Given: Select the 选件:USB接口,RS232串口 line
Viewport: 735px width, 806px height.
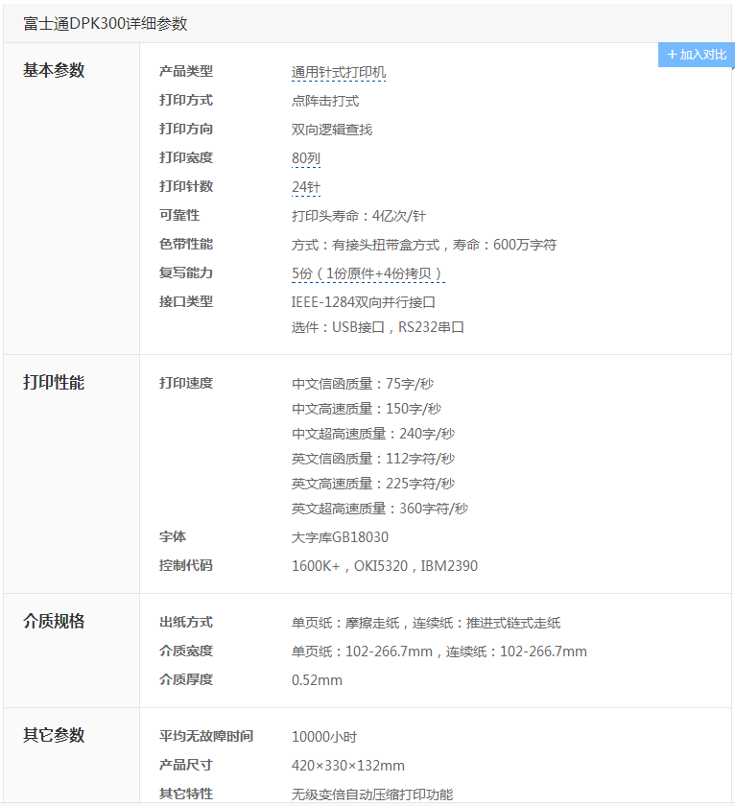Looking at the screenshot, I should [378, 327].
